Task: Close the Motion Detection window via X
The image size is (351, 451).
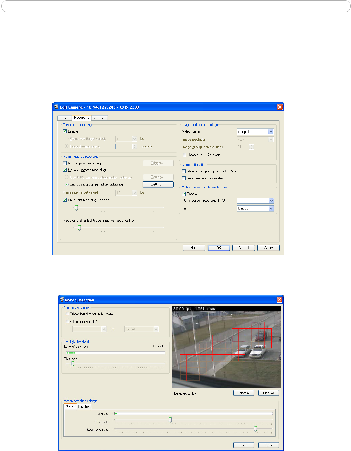Action: click(x=279, y=300)
